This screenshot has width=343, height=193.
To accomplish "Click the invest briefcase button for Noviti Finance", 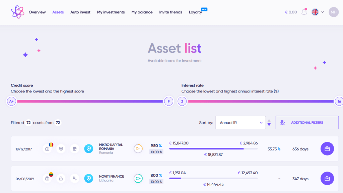I will [x=327, y=179].
